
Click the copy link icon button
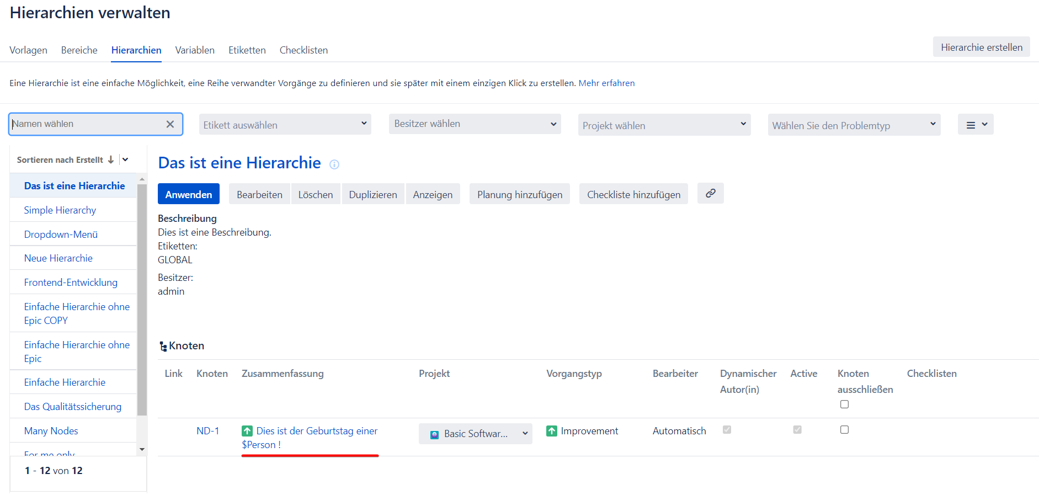point(710,193)
